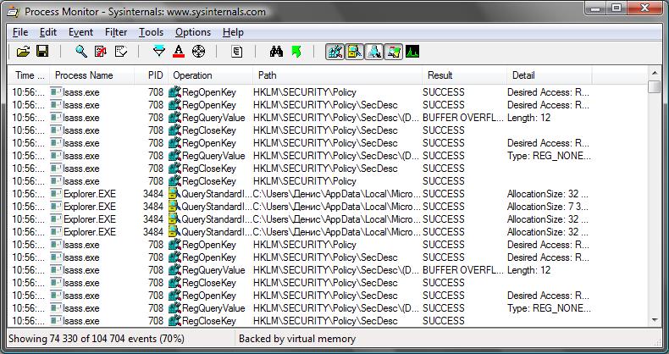Screen dimensions: 669x354
Task: Toggle Show Profiling Events green graph button
Action: 412,52
